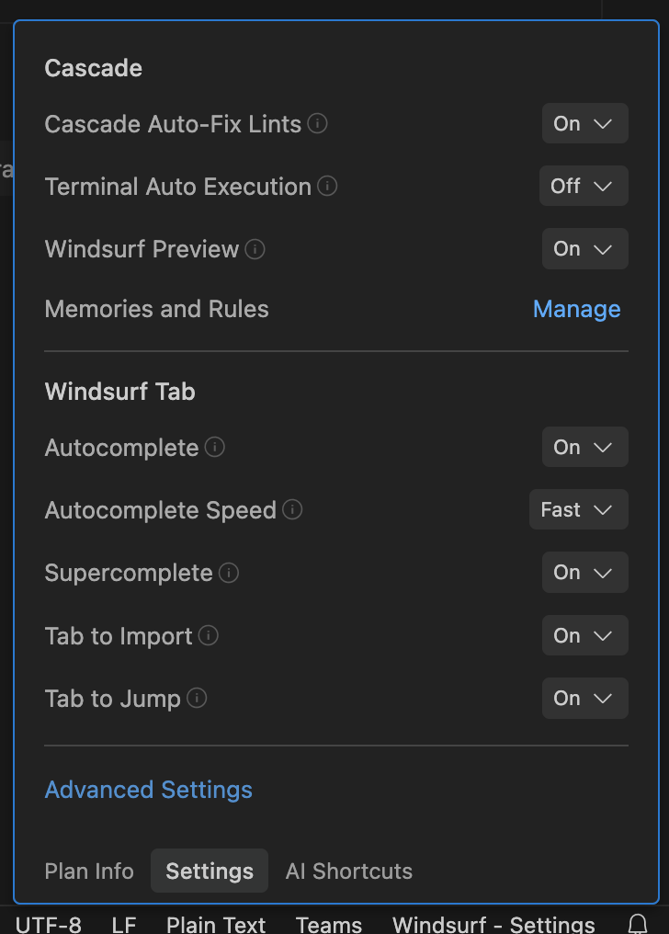Open the Tab to Jump dropdown
The image size is (669, 934).
click(584, 698)
